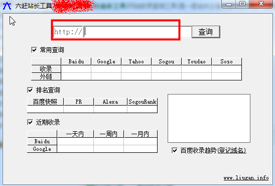
Task: Click the Google row header in 近期收录 table
Action: coord(42,149)
